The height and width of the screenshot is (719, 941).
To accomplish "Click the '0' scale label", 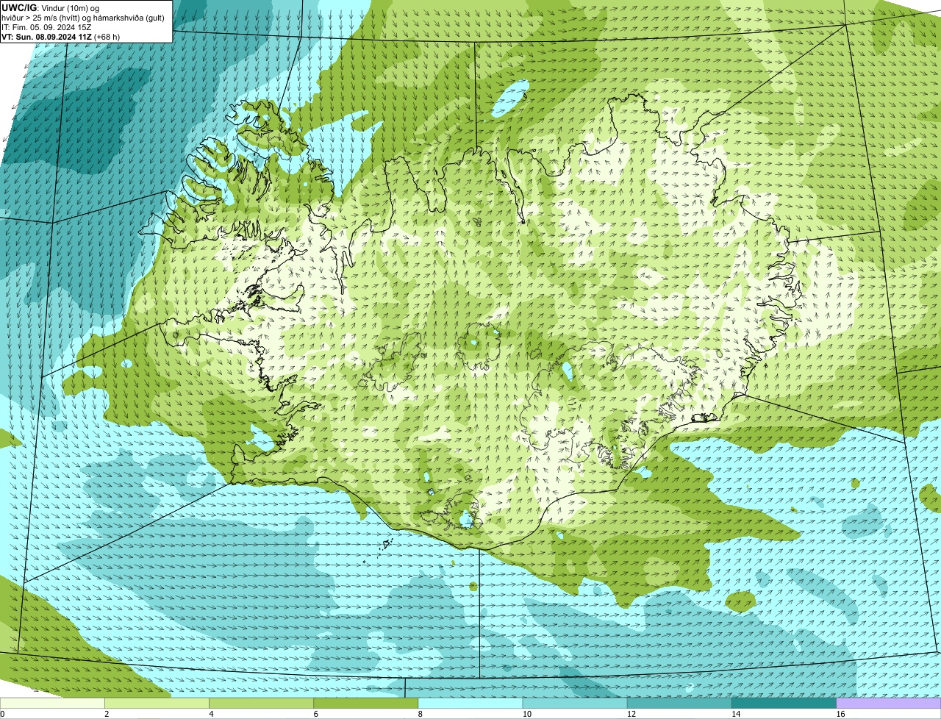I will pos(2,714).
